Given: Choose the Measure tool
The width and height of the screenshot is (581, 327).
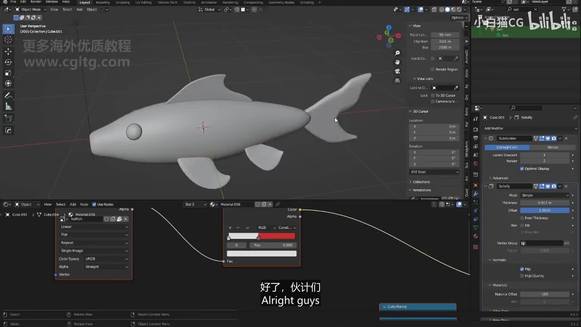Looking at the screenshot, I should [x=8, y=106].
